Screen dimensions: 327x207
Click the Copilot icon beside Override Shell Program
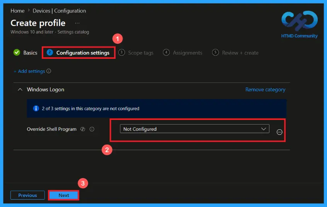(x=83, y=129)
